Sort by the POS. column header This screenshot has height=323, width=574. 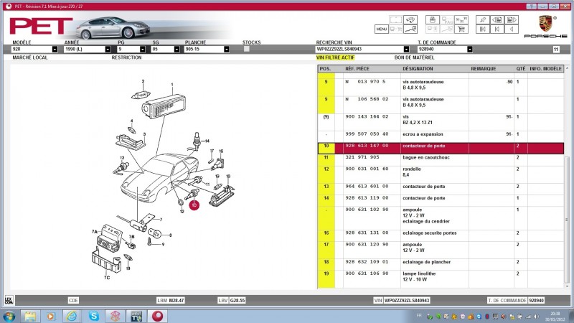tap(325, 69)
